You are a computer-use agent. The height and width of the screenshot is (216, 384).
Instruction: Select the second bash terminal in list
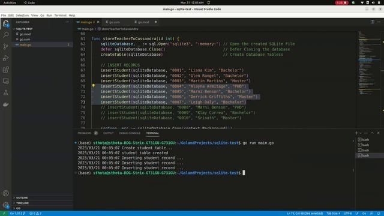click(370, 145)
